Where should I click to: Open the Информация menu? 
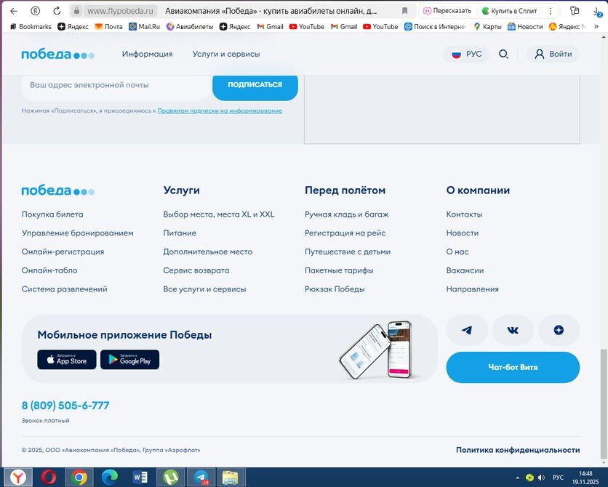point(148,54)
